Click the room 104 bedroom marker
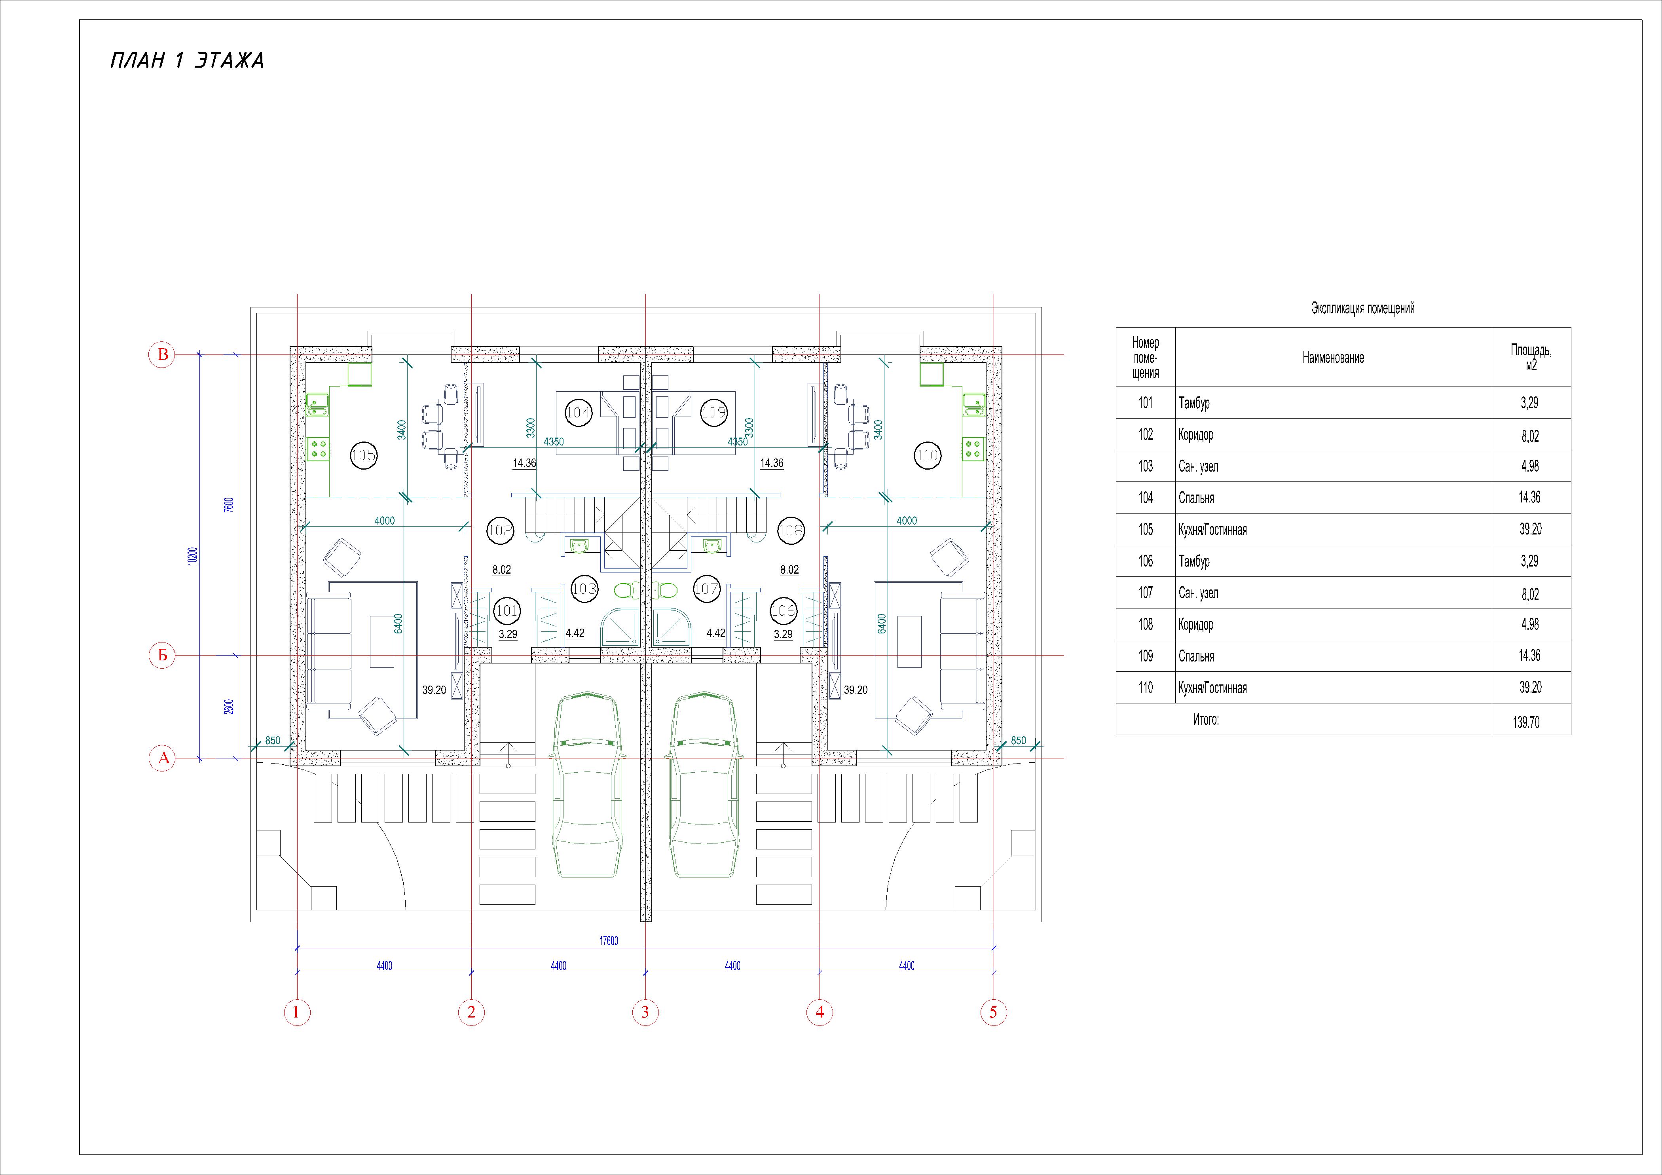1662x1175 pixels. 578,412
